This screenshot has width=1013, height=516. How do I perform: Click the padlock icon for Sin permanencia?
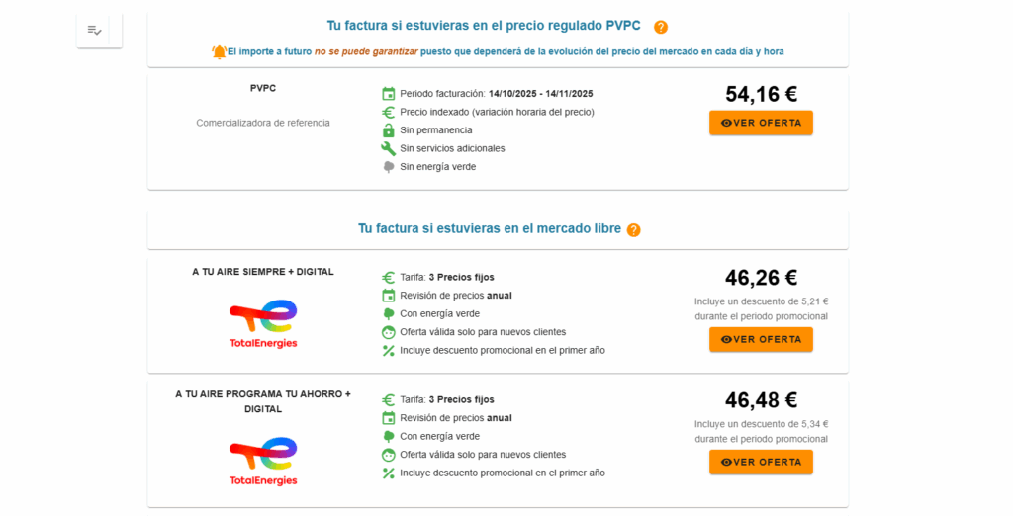click(389, 129)
